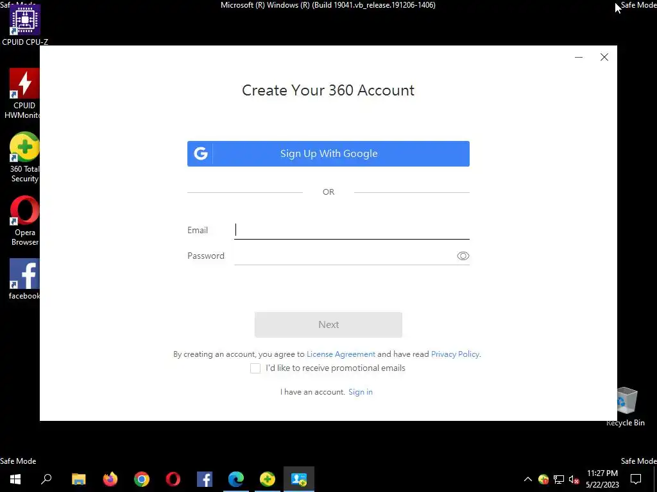The image size is (657, 492).
Task: Open 360 Total Security taskbar icon
Action: tap(268, 479)
